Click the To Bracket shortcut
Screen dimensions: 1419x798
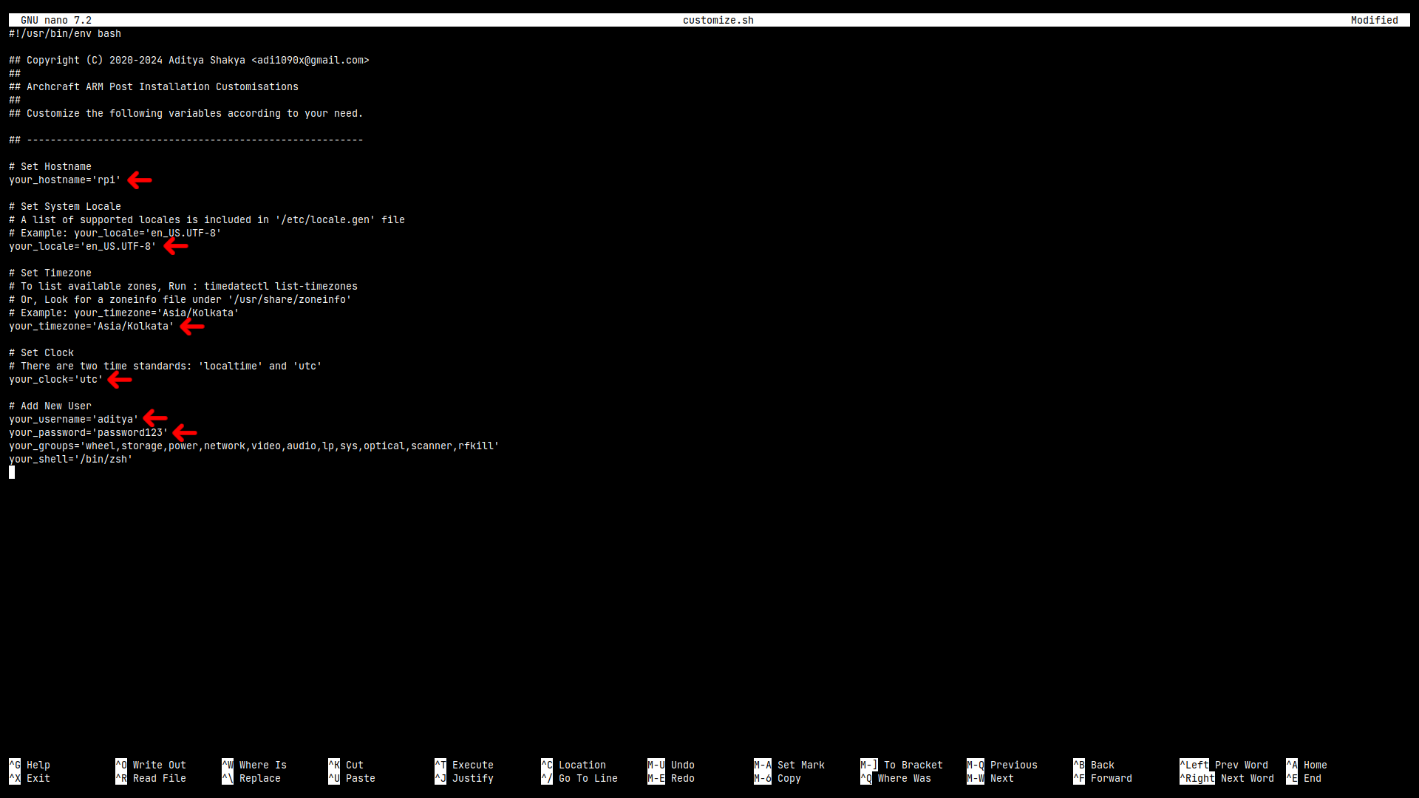click(x=902, y=765)
